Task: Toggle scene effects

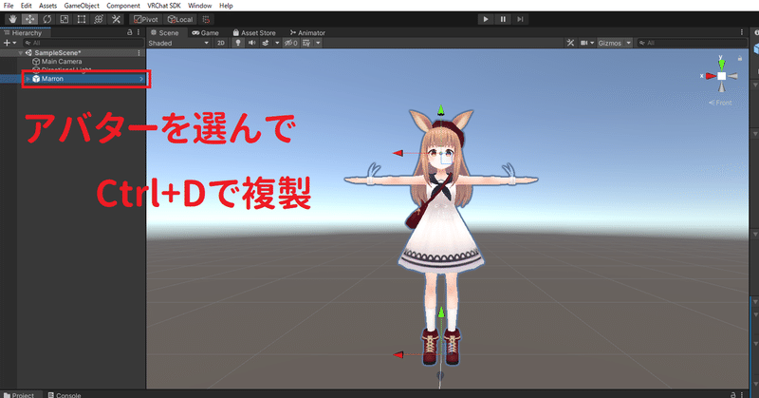Action: [x=266, y=43]
